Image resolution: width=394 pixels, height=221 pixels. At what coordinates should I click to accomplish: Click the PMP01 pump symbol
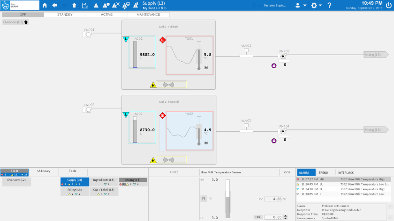pyautogui.click(x=88, y=34)
